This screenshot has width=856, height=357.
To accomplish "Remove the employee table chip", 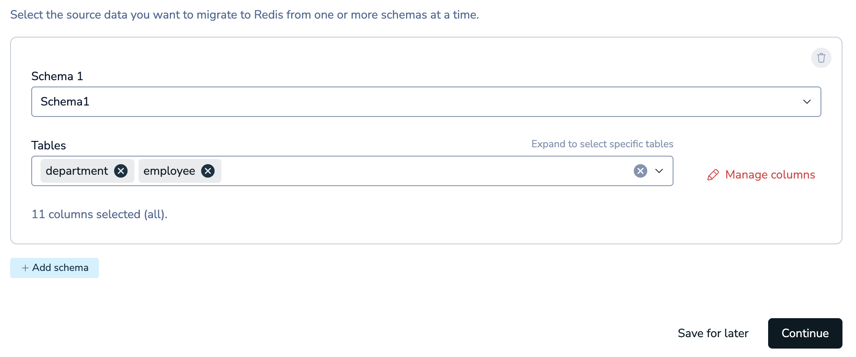I will coord(207,171).
